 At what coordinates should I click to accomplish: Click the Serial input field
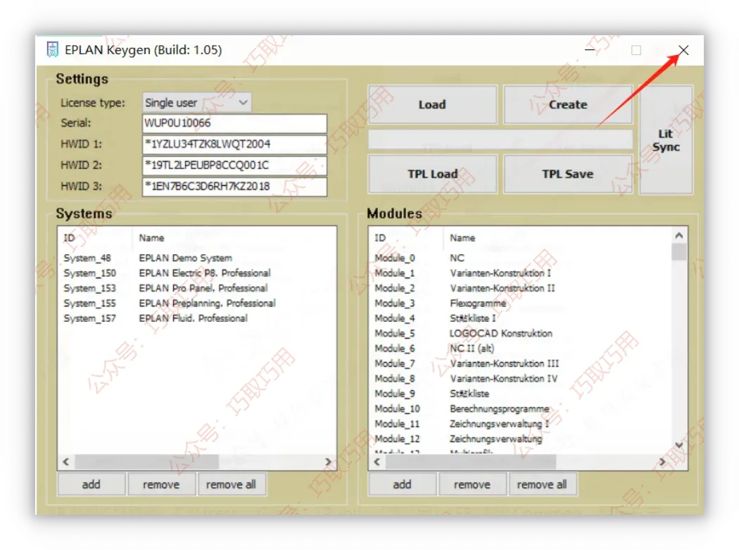pyautogui.click(x=234, y=123)
